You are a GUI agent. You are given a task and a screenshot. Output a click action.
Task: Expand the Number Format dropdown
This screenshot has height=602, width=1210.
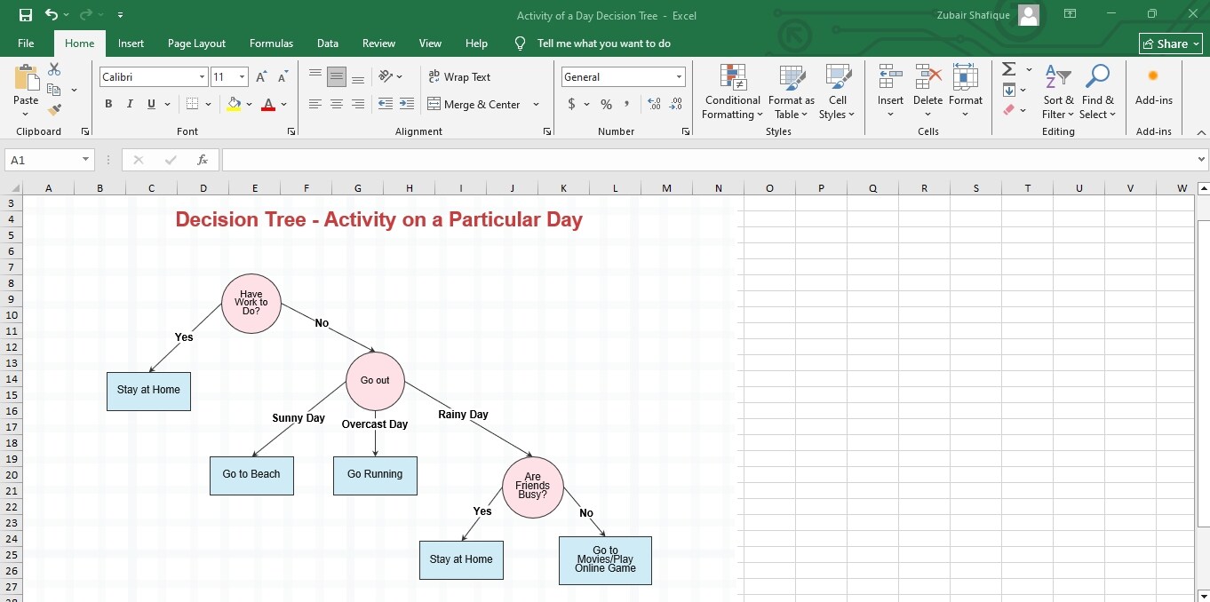[678, 76]
